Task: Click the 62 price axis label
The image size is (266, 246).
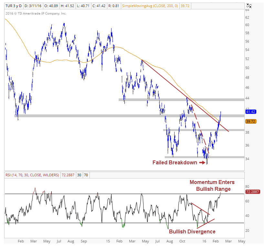Action: (x=247, y=17)
